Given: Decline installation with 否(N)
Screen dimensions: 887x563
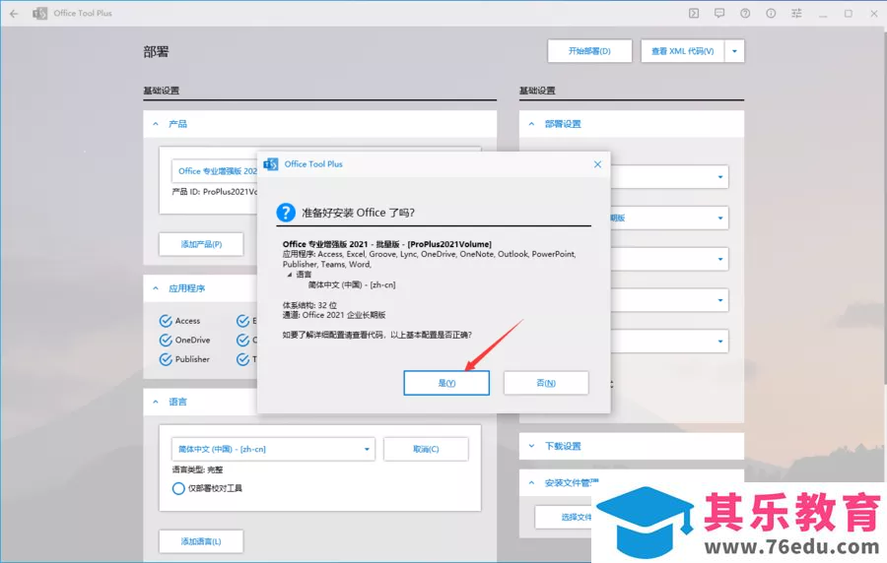Looking at the screenshot, I should pyautogui.click(x=546, y=383).
